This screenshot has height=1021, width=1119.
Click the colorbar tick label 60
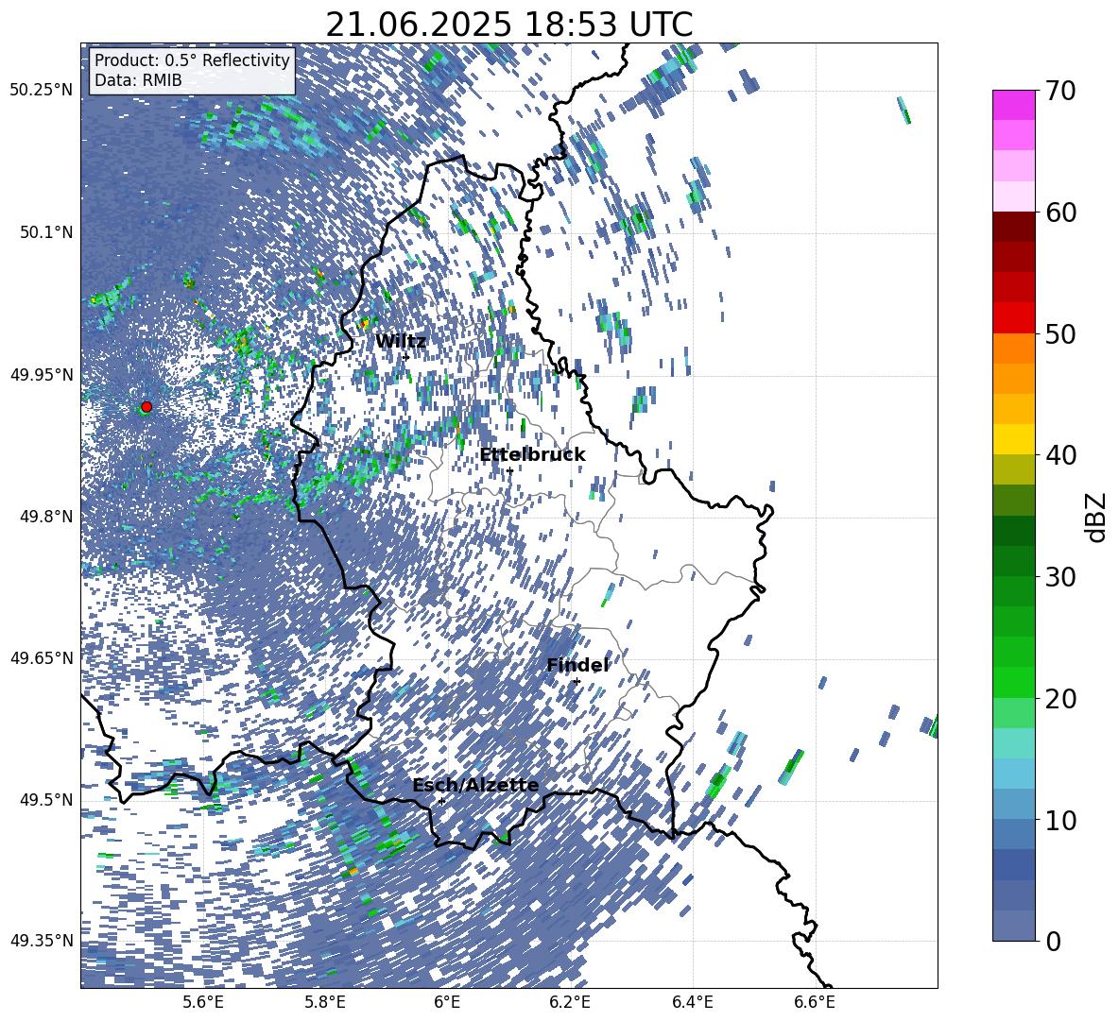[1060, 213]
